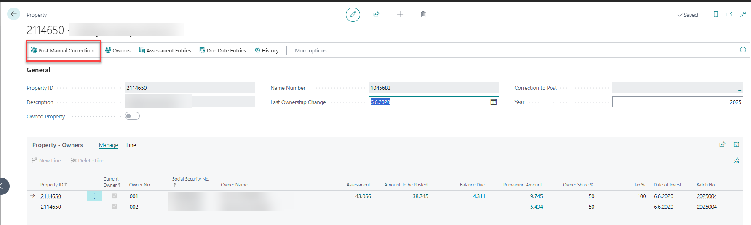Click the Balance Due column header
The width and height of the screenshot is (751, 225).
click(472, 185)
